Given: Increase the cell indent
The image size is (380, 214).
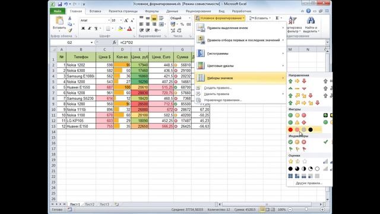Looking at the screenshot, I should point(148,30).
